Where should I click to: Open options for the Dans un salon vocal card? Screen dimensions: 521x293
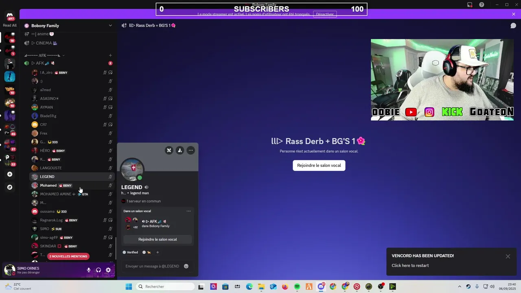[188, 211]
